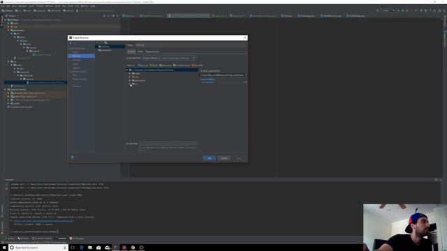Hide the Terminal tool window

pos(441,180)
